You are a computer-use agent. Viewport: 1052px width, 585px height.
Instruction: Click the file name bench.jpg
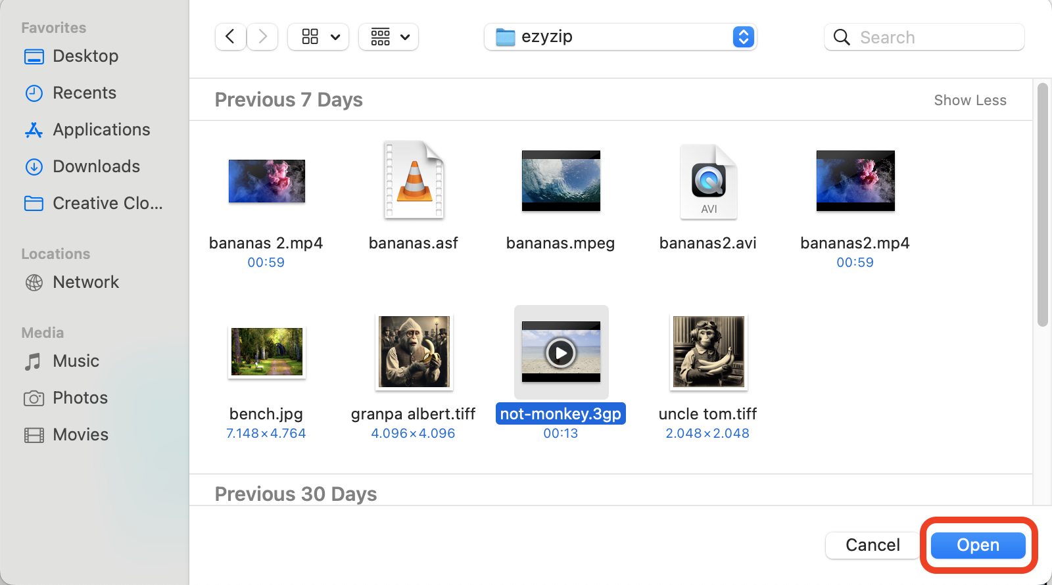(x=266, y=415)
